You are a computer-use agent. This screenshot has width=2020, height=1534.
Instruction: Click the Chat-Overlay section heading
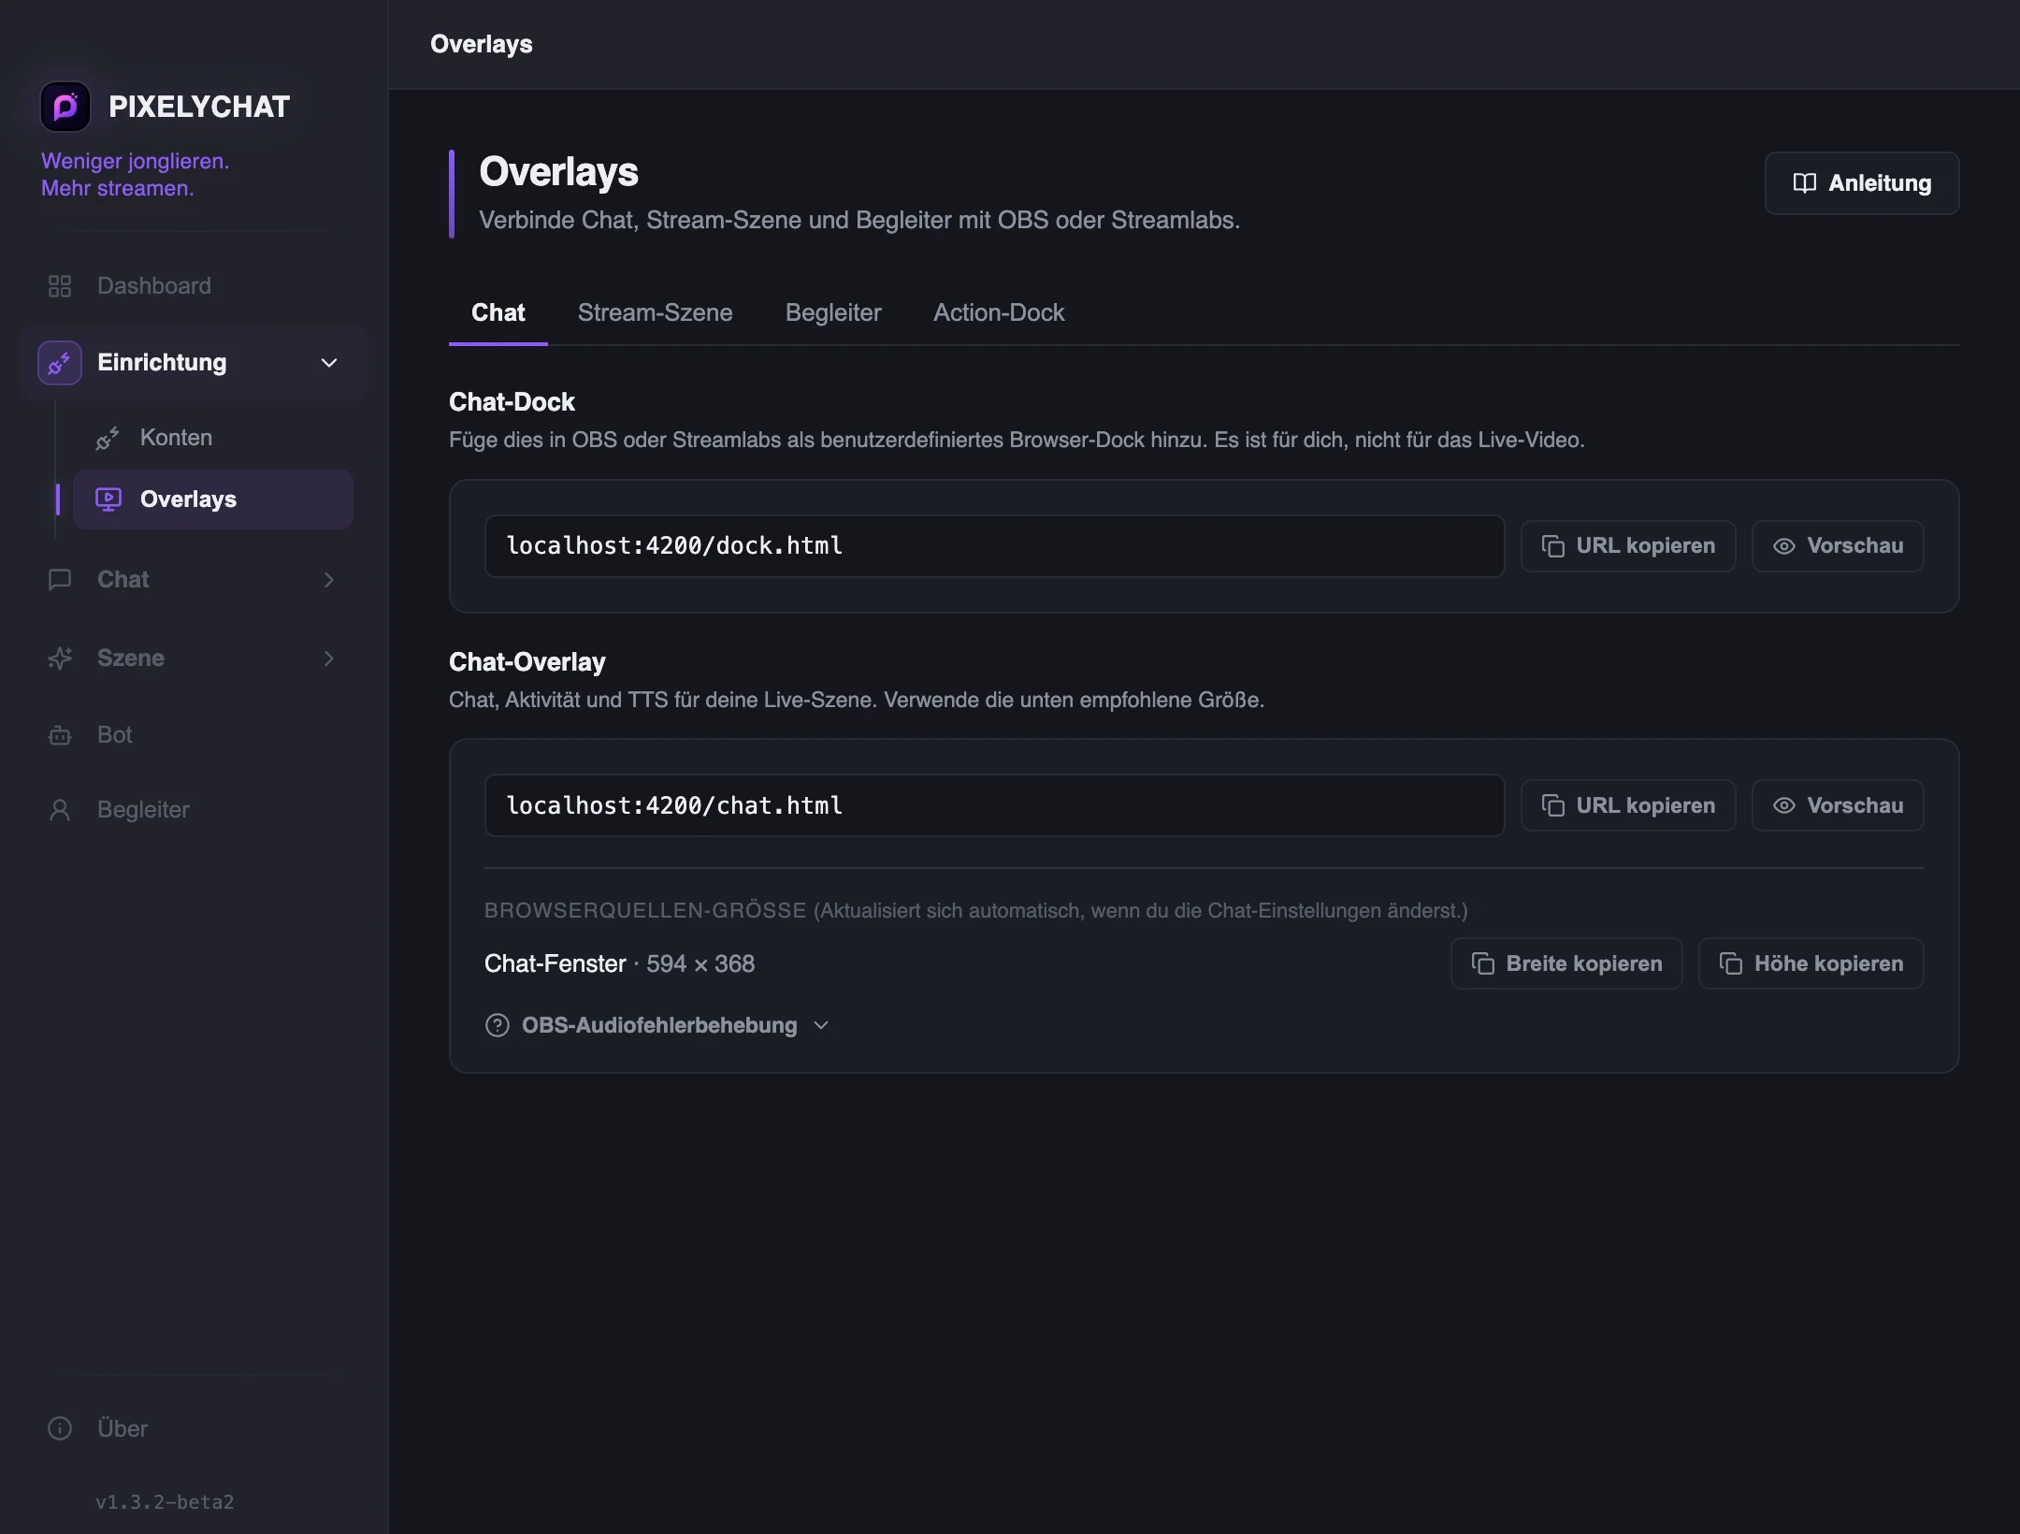click(527, 662)
